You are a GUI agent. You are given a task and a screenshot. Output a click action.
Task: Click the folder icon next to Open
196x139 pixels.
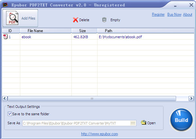(x=144, y=123)
